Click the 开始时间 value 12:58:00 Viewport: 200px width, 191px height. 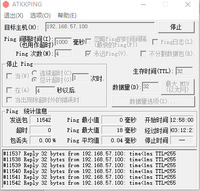point(182,120)
